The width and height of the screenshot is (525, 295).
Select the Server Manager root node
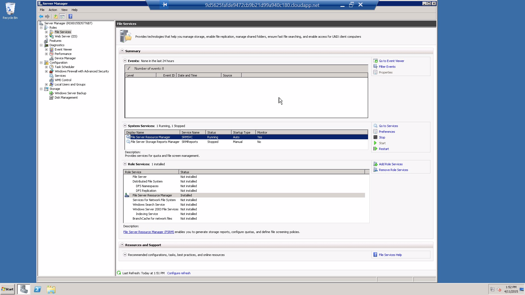(x=68, y=23)
